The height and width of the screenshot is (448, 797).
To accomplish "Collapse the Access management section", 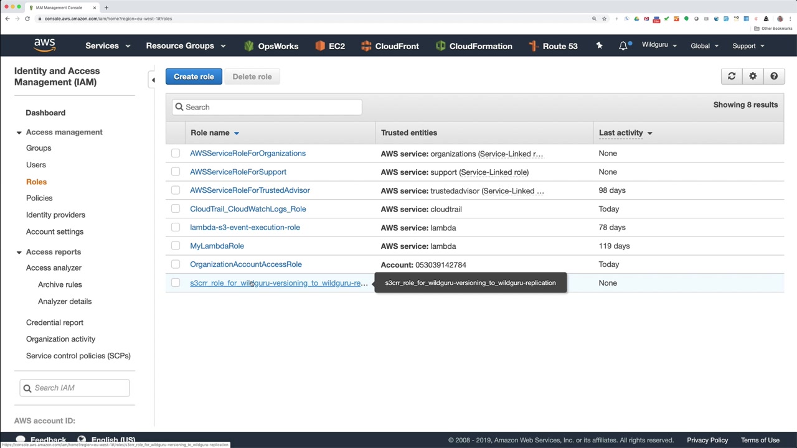I will (19, 132).
